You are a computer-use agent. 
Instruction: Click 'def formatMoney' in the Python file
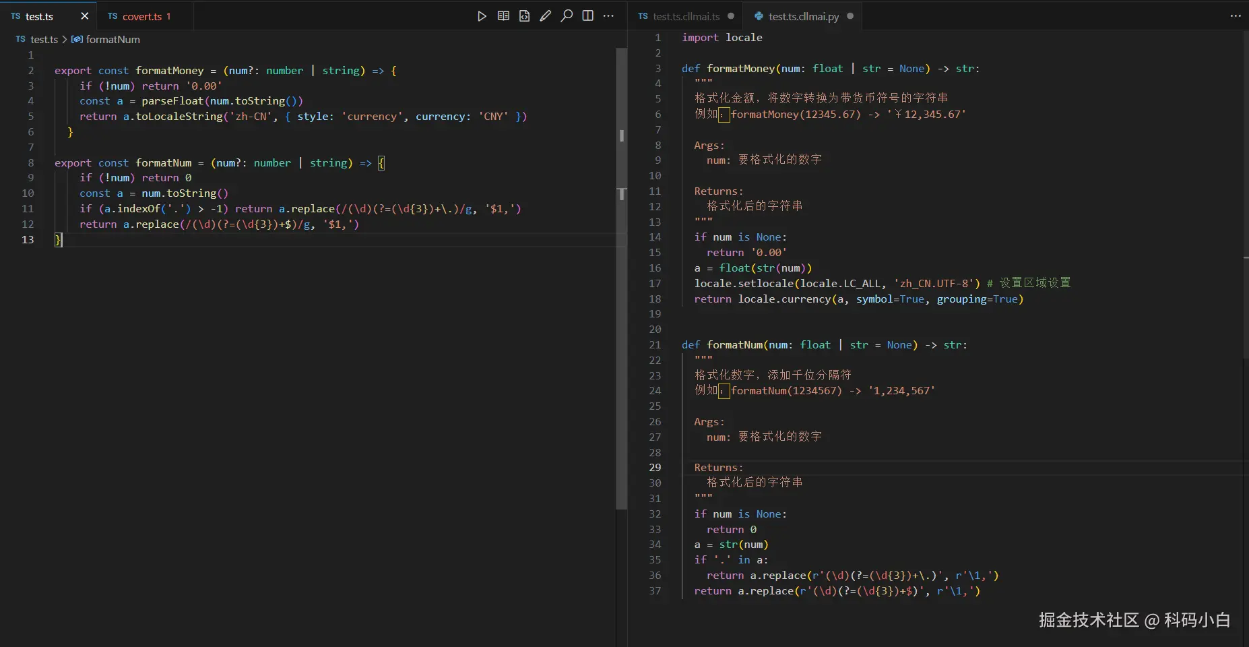coord(728,69)
